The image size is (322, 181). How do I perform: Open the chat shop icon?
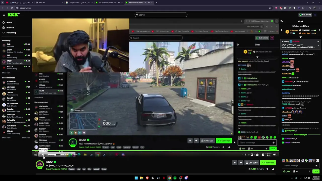[294, 171]
